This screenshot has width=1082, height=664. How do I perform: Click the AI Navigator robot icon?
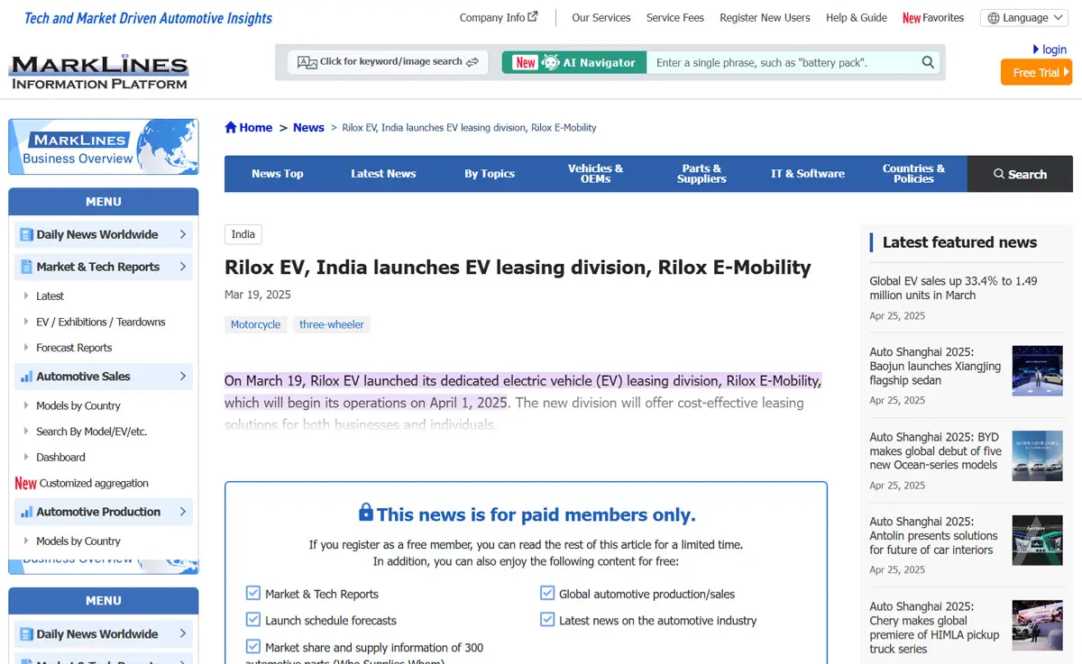[x=550, y=62]
